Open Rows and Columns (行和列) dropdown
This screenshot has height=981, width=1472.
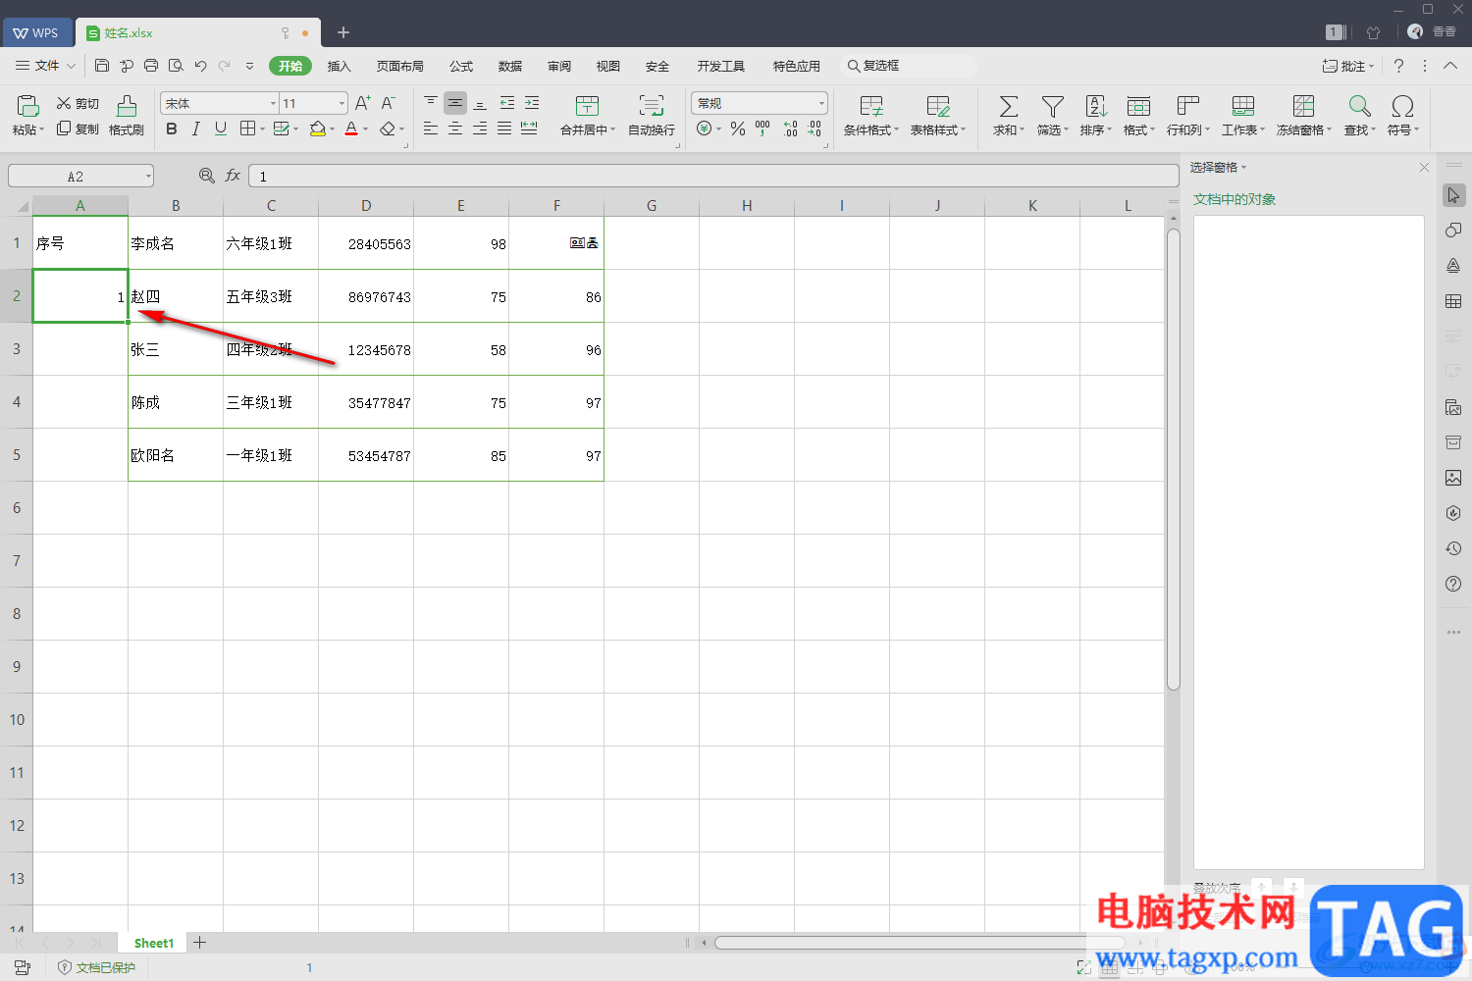(x=1187, y=115)
